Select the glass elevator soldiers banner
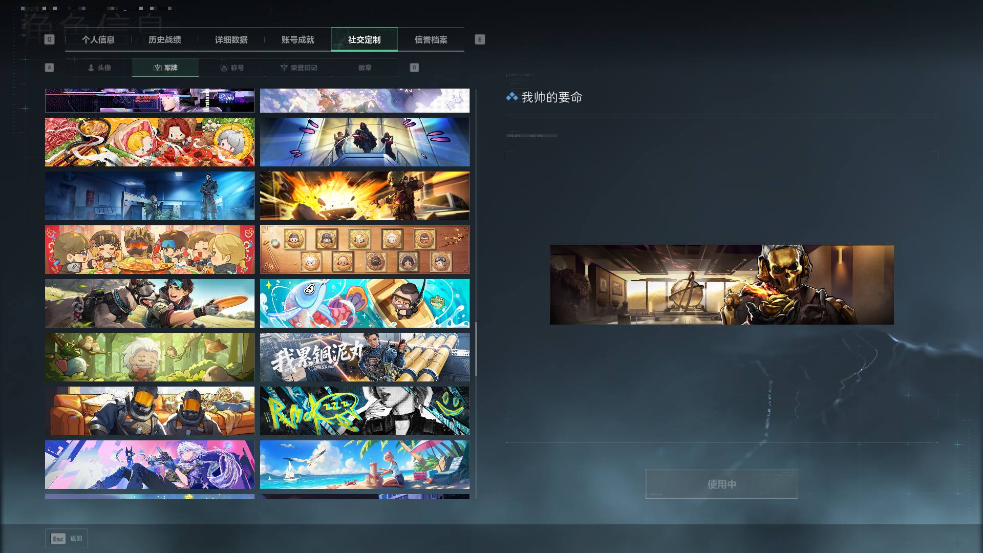The image size is (983, 553). point(365,142)
